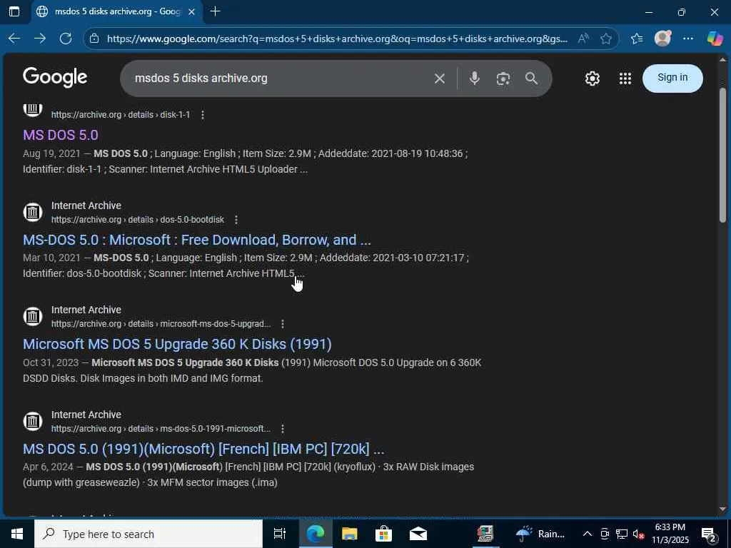Open the MS-DOS 5.0 : Microsoft : Free Download link
This screenshot has height=548, width=731.
(x=197, y=240)
